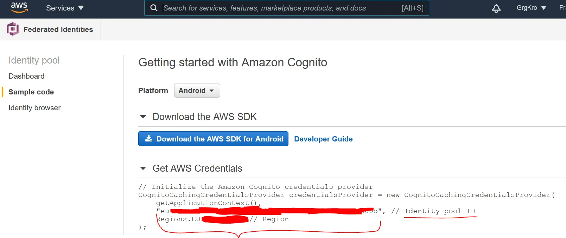Click the Identity pool sidebar heading
The height and width of the screenshot is (238, 566).
point(34,60)
